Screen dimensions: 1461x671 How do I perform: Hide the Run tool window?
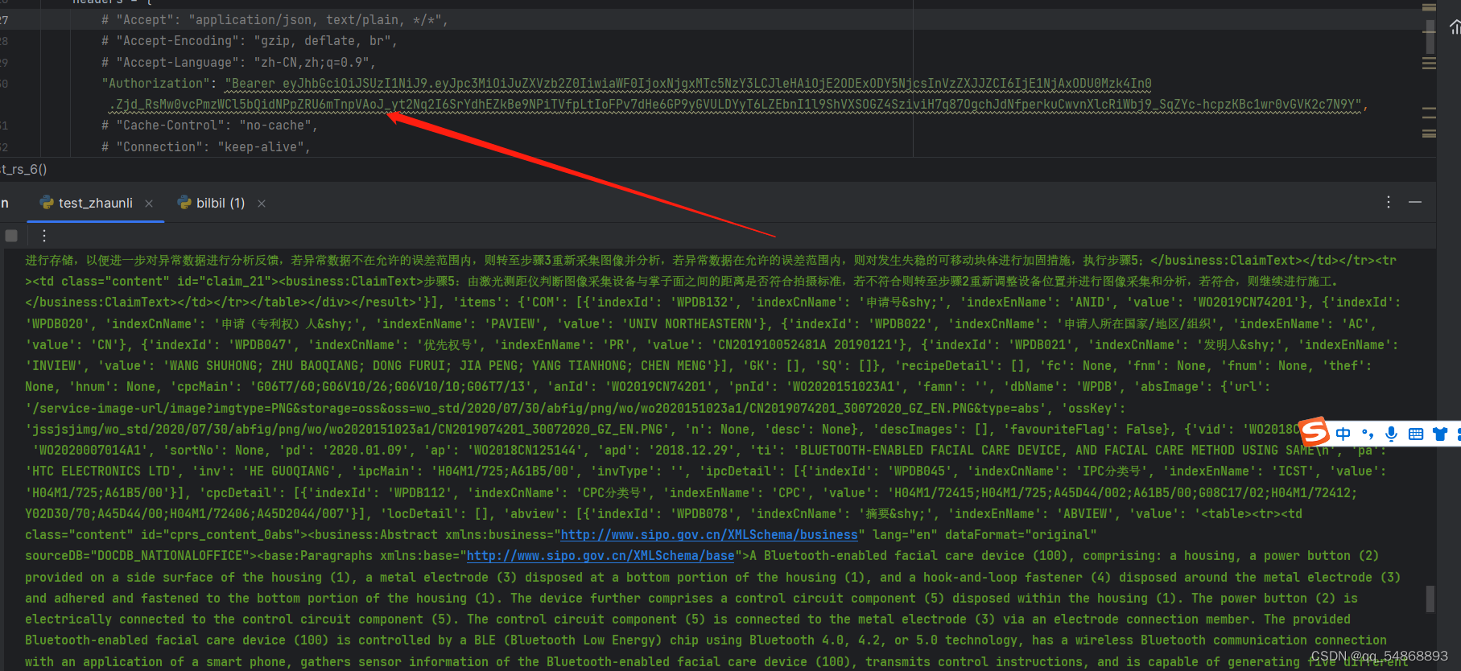1415,202
